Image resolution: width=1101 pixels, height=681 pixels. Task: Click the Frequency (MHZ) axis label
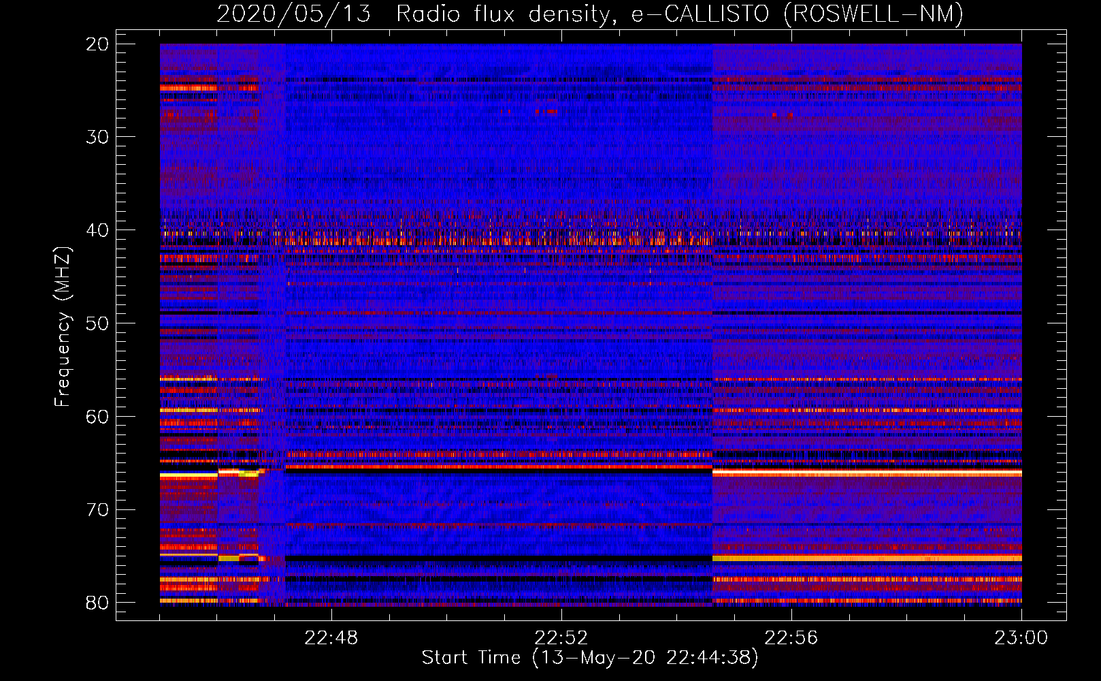tap(63, 327)
